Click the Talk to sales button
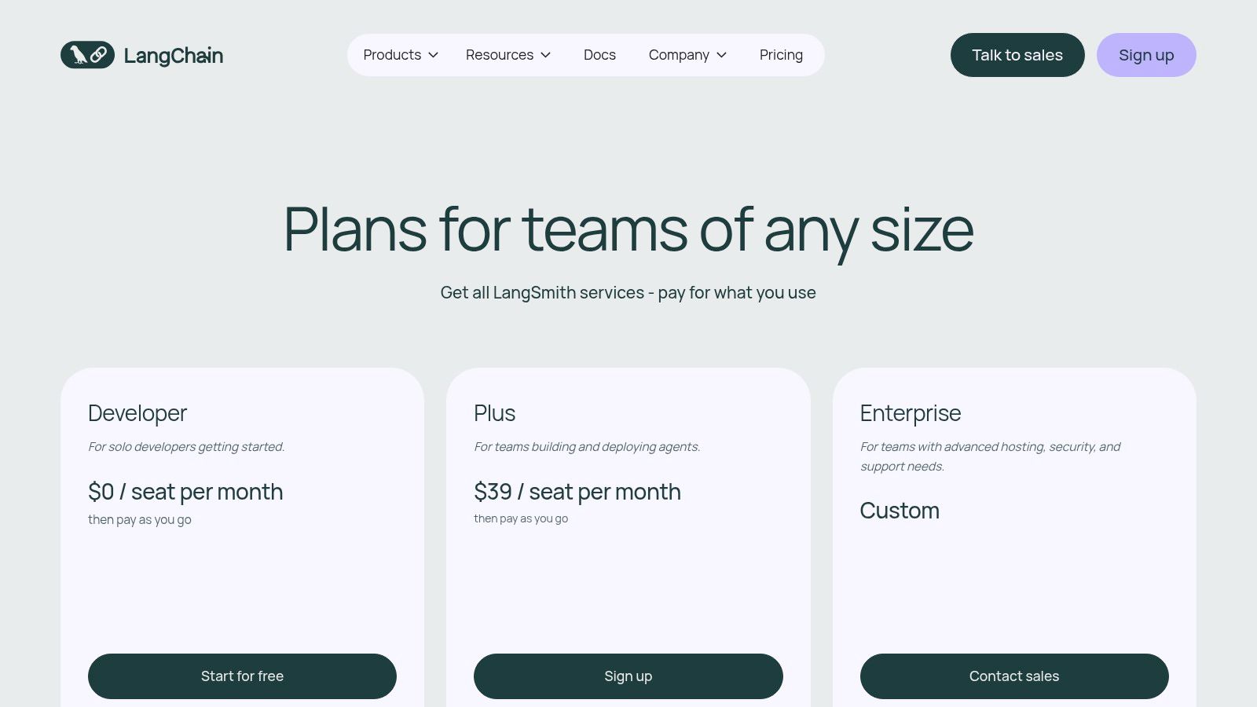This screenshot has width=1257, height=707. tap(1017, 55)
